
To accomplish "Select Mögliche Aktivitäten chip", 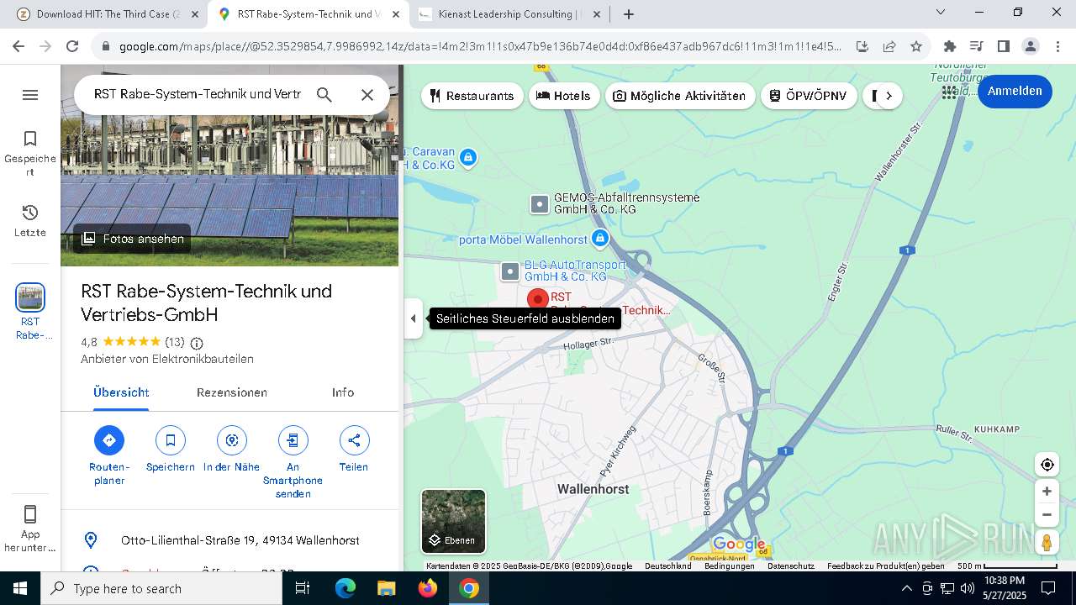I will tap(679, 96).
